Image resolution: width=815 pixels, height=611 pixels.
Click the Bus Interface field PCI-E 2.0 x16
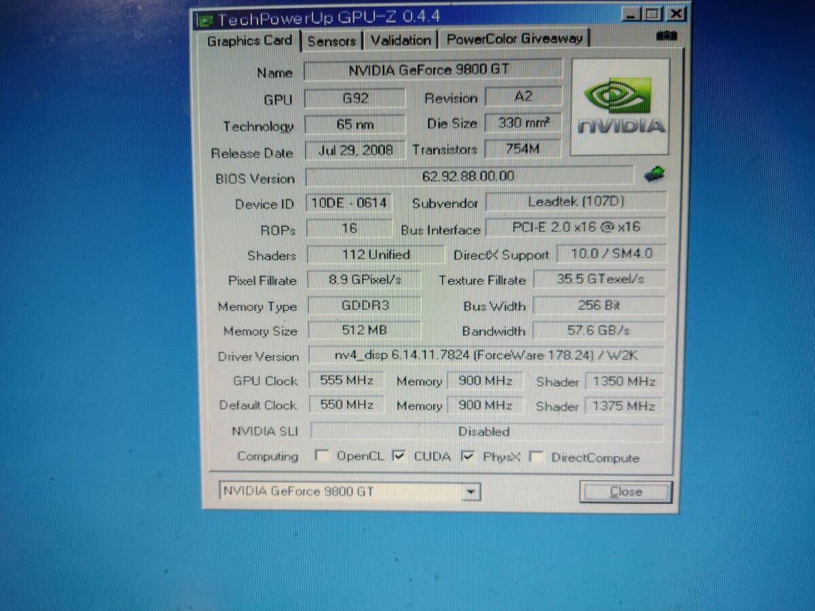click(x=576, y=227)
